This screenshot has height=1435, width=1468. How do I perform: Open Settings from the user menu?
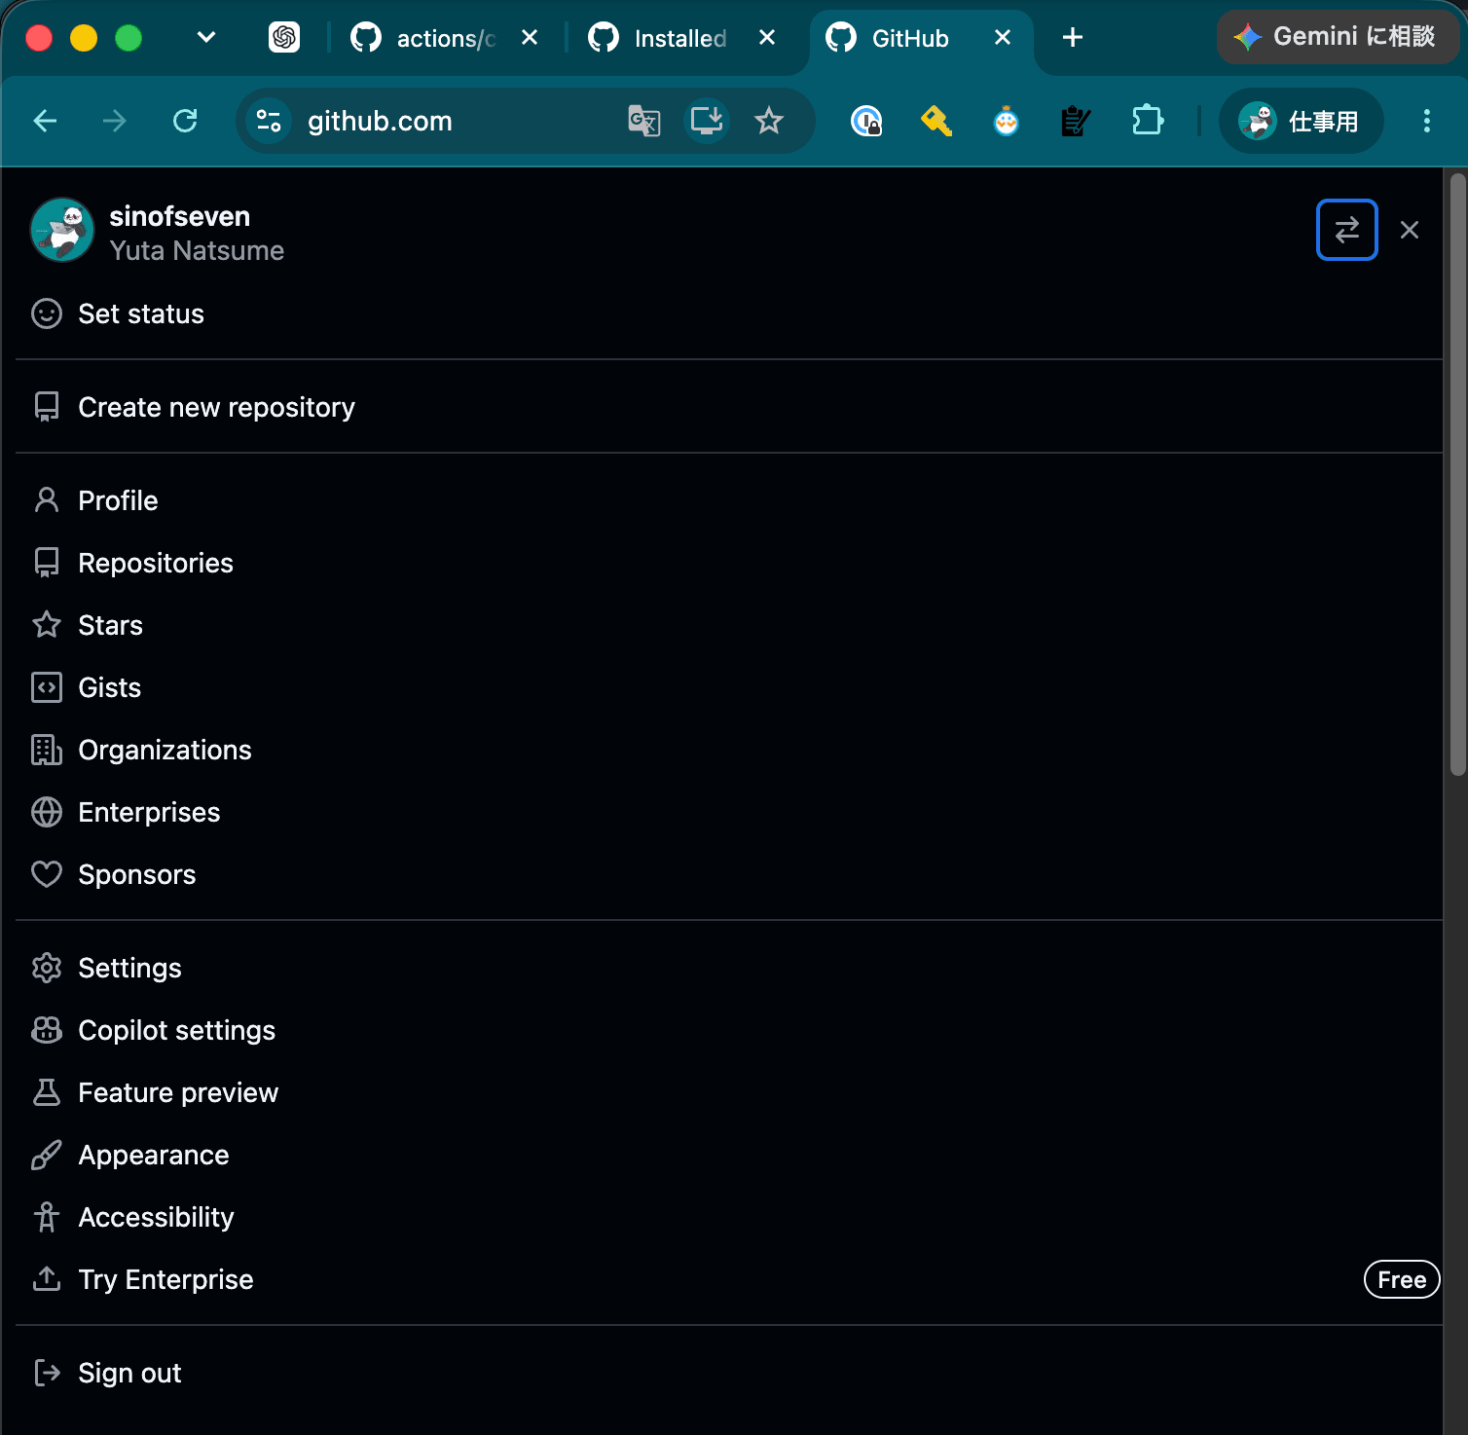(729, 968)
